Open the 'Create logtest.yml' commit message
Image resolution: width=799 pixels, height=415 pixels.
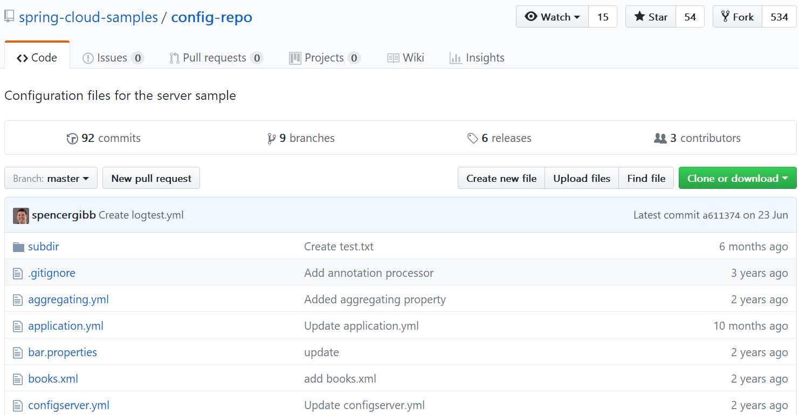pos(141,215)
